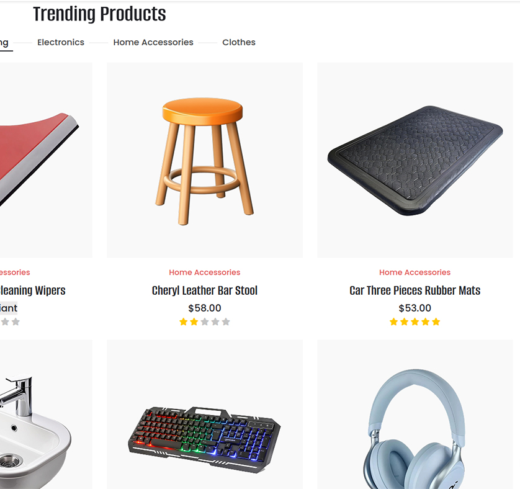Click the $58.00 price of Bar Stool
Screen dimensions: 520x489
[205, 308]
